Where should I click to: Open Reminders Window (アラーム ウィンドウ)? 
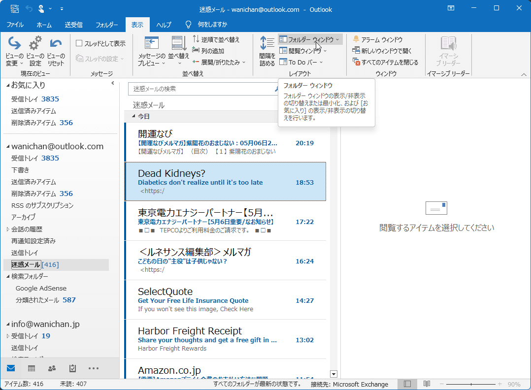click(x=377, y=39)
